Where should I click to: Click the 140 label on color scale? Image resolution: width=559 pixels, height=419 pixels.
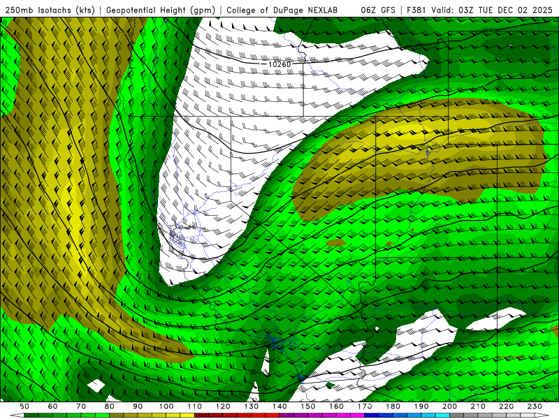pyautogui.click(x=279, y=406)
